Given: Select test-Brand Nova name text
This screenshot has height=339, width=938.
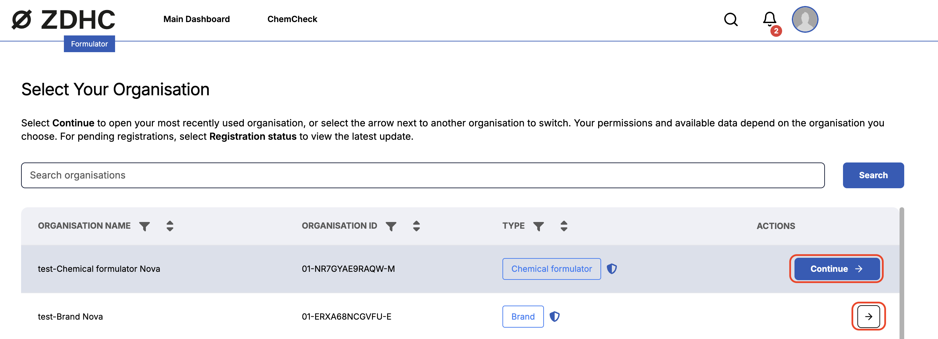Looking at the screenshot, I should tap(70, 317).
